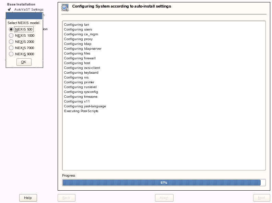Click the 'Configuring proxy' log entry
This screenshot has width=272, height=203.
tap(78, 39)
